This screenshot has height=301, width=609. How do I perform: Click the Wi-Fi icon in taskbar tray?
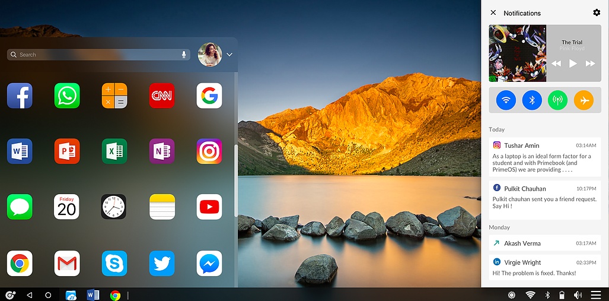[x=530, y=295]
